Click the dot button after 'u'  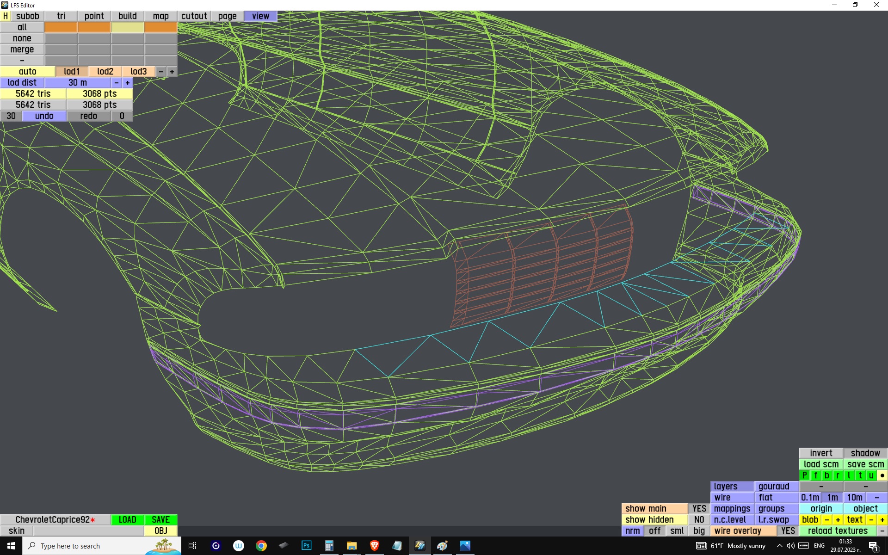[882, 475]
